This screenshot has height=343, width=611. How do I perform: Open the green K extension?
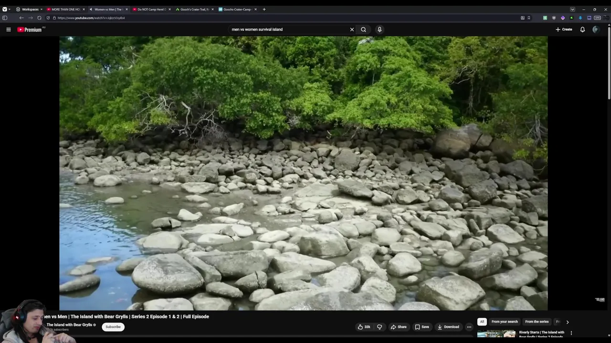[x=571, y=18]
